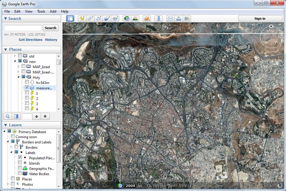Image resolution: width=286 pixels, height=191 pixels.
Task: Expand the Photos layer tree arrow
Action: pyautogui.click(x=8, y=184)
